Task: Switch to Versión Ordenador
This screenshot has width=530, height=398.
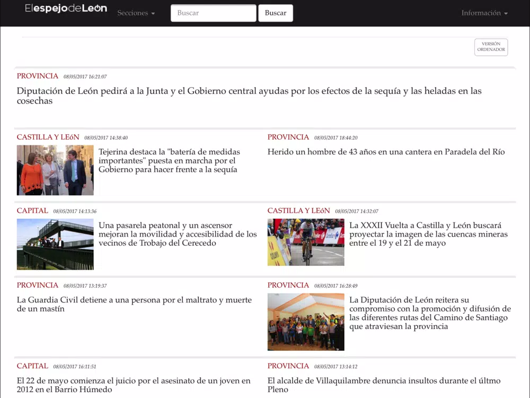Action: point(491,47)
